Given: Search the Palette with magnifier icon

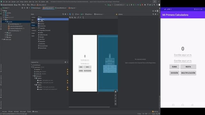Looking at the screenshot, I should (63, 14).
